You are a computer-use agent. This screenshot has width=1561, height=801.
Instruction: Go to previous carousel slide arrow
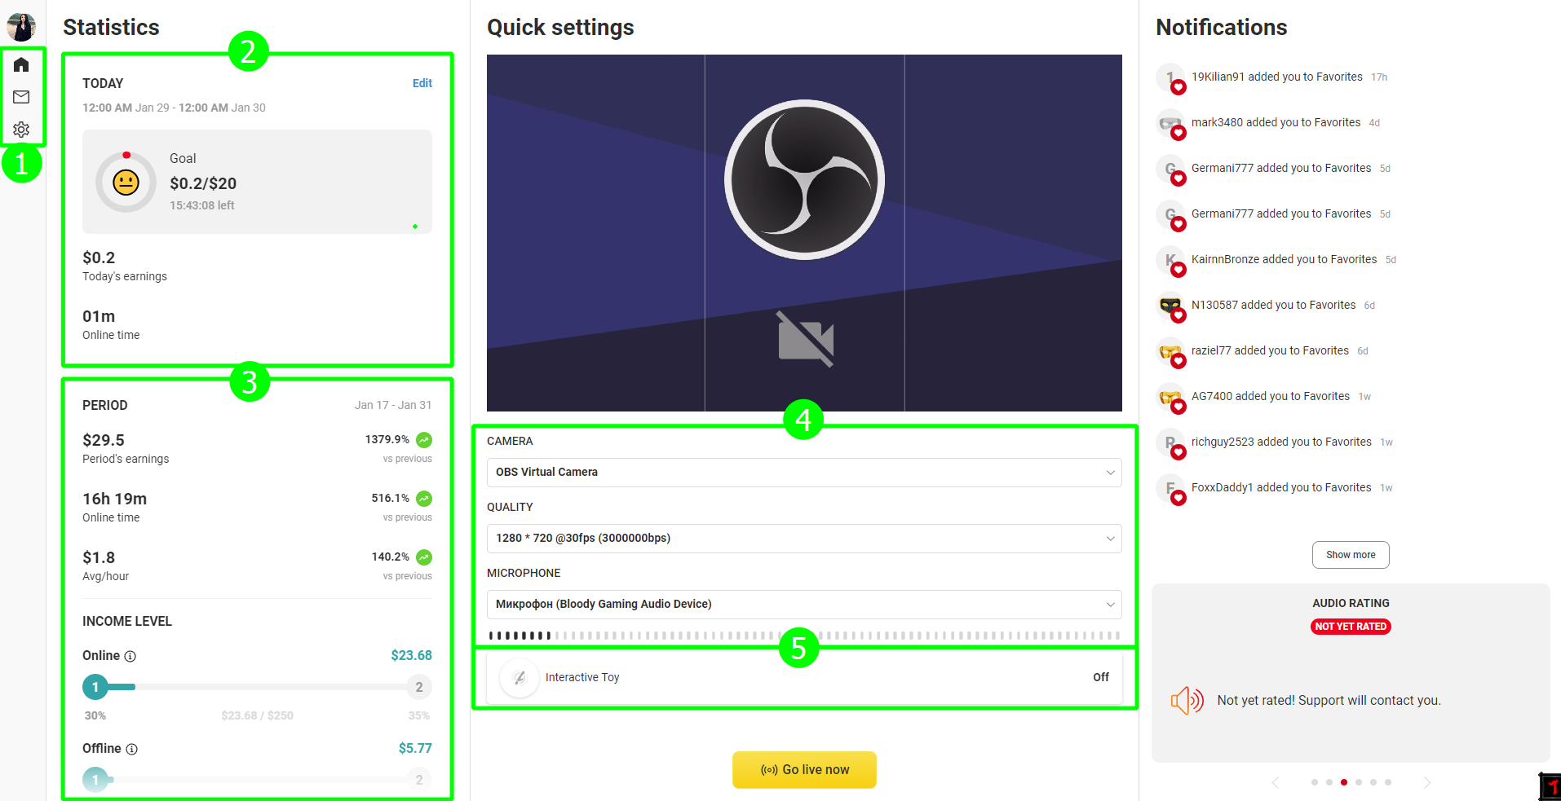coord(1276,782)
